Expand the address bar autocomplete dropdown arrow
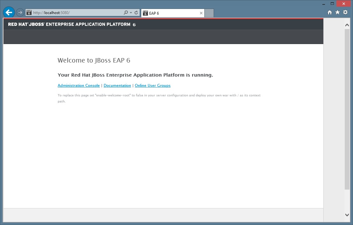This screenshot has width=353, height=225. 131,13
